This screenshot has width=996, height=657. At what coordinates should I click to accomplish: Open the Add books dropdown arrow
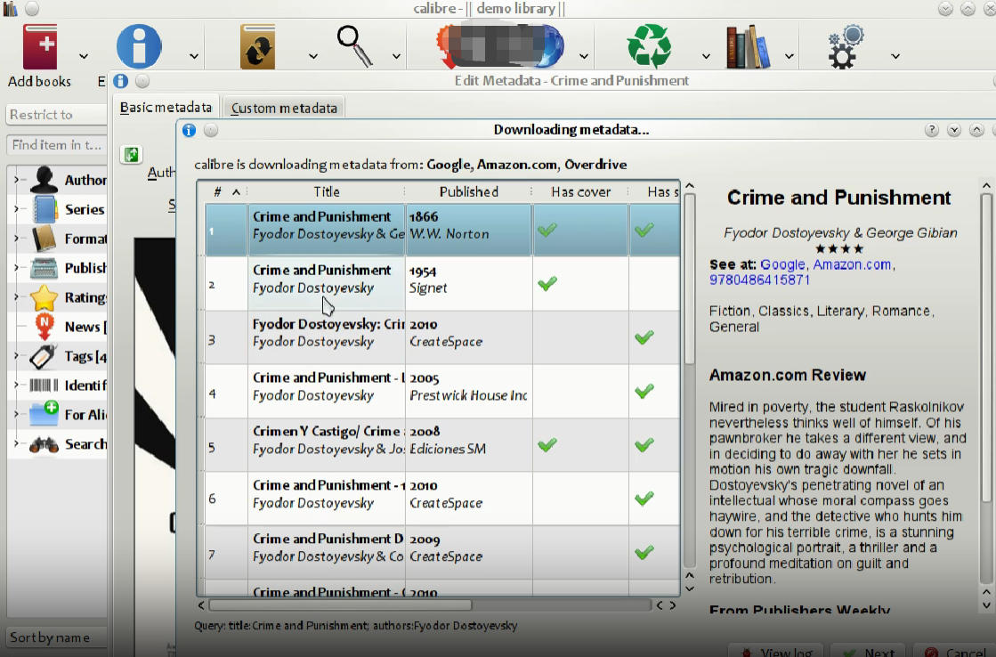click(x=84, y=56)
